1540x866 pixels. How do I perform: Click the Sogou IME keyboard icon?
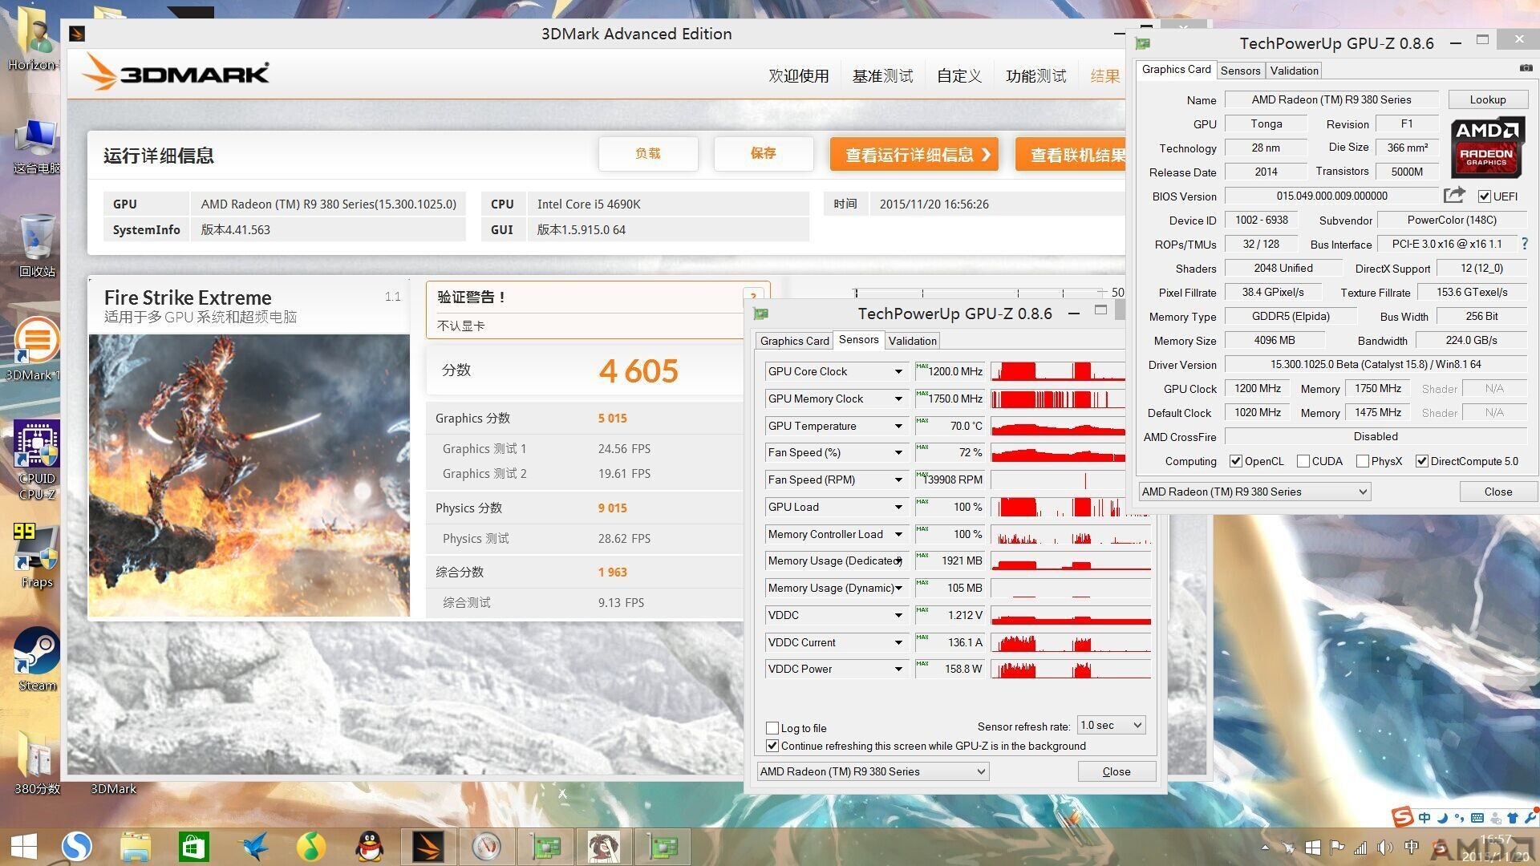click(x=1477, y=818)
